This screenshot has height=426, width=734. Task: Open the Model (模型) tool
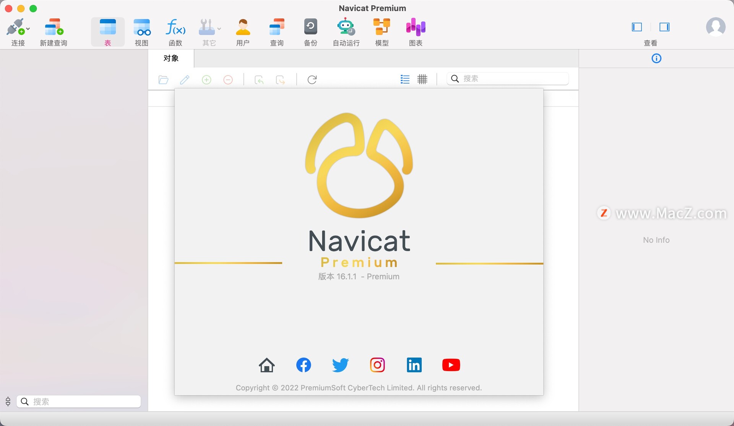point(382,27)
